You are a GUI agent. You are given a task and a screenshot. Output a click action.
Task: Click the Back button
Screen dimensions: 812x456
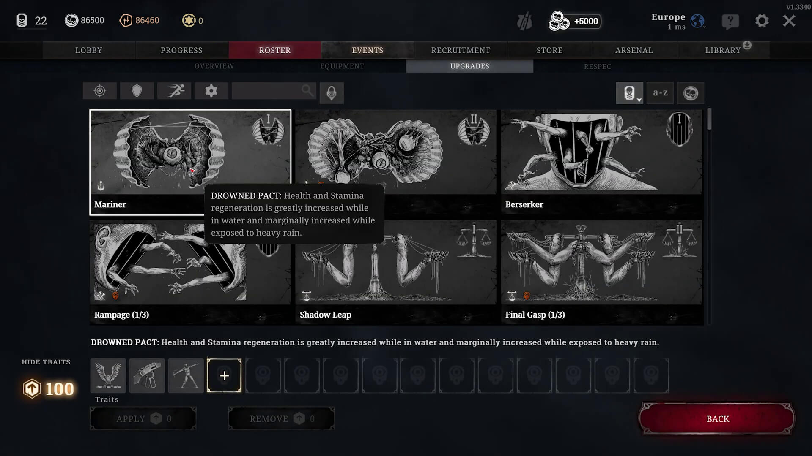pyautogui.click(x=717, y=419)
